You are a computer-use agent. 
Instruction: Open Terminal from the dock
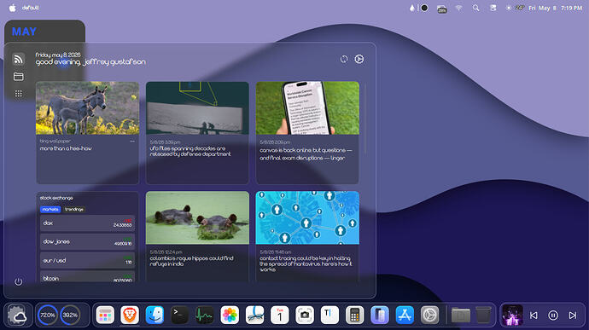[180, 315]
